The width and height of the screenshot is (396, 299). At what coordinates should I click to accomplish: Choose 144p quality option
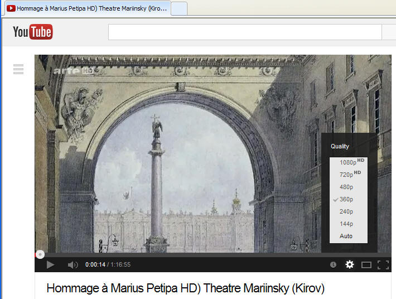click(346, 224)
